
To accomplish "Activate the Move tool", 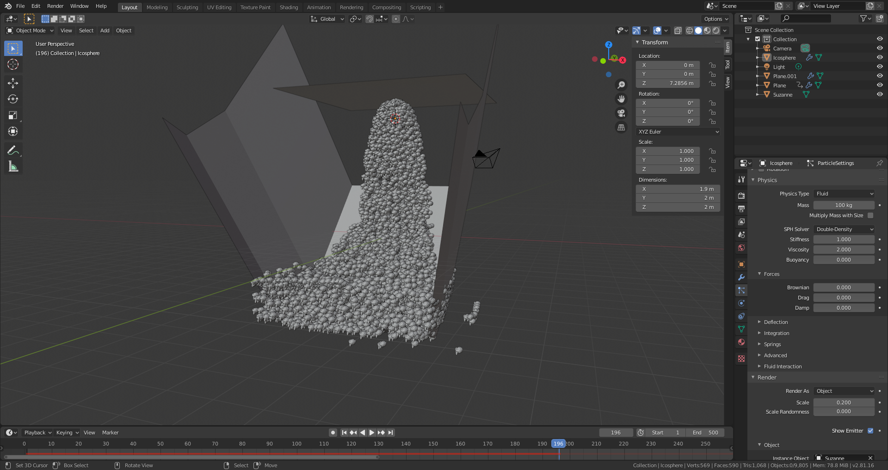I will coord(13,83).
